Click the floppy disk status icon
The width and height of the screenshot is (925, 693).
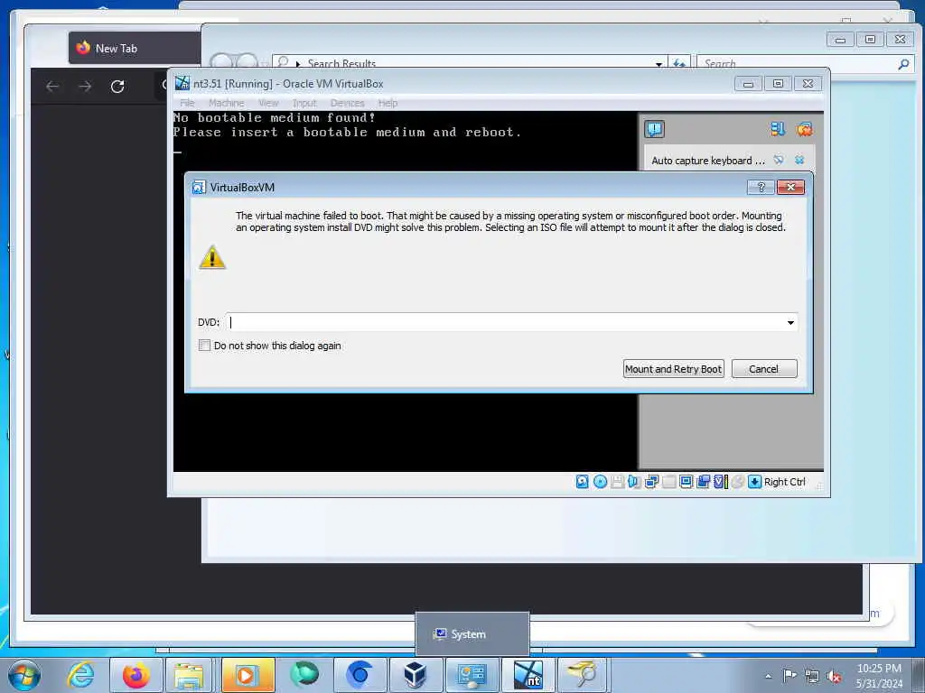[x=617, y=482]
